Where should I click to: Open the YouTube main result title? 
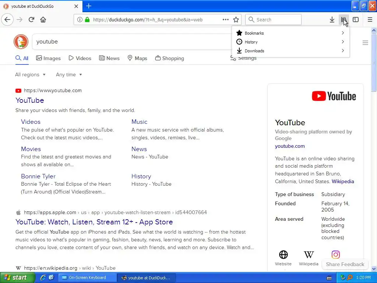[x=29, y=100]
